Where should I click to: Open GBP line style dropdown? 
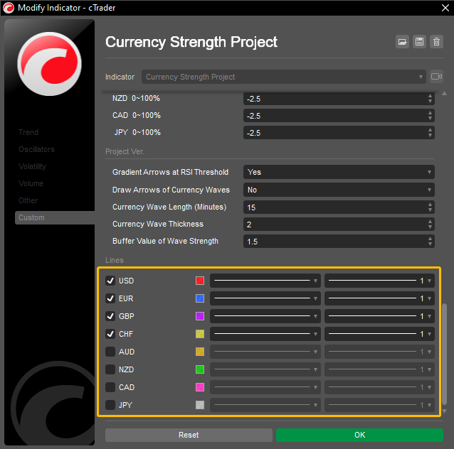tap(265, 316)
